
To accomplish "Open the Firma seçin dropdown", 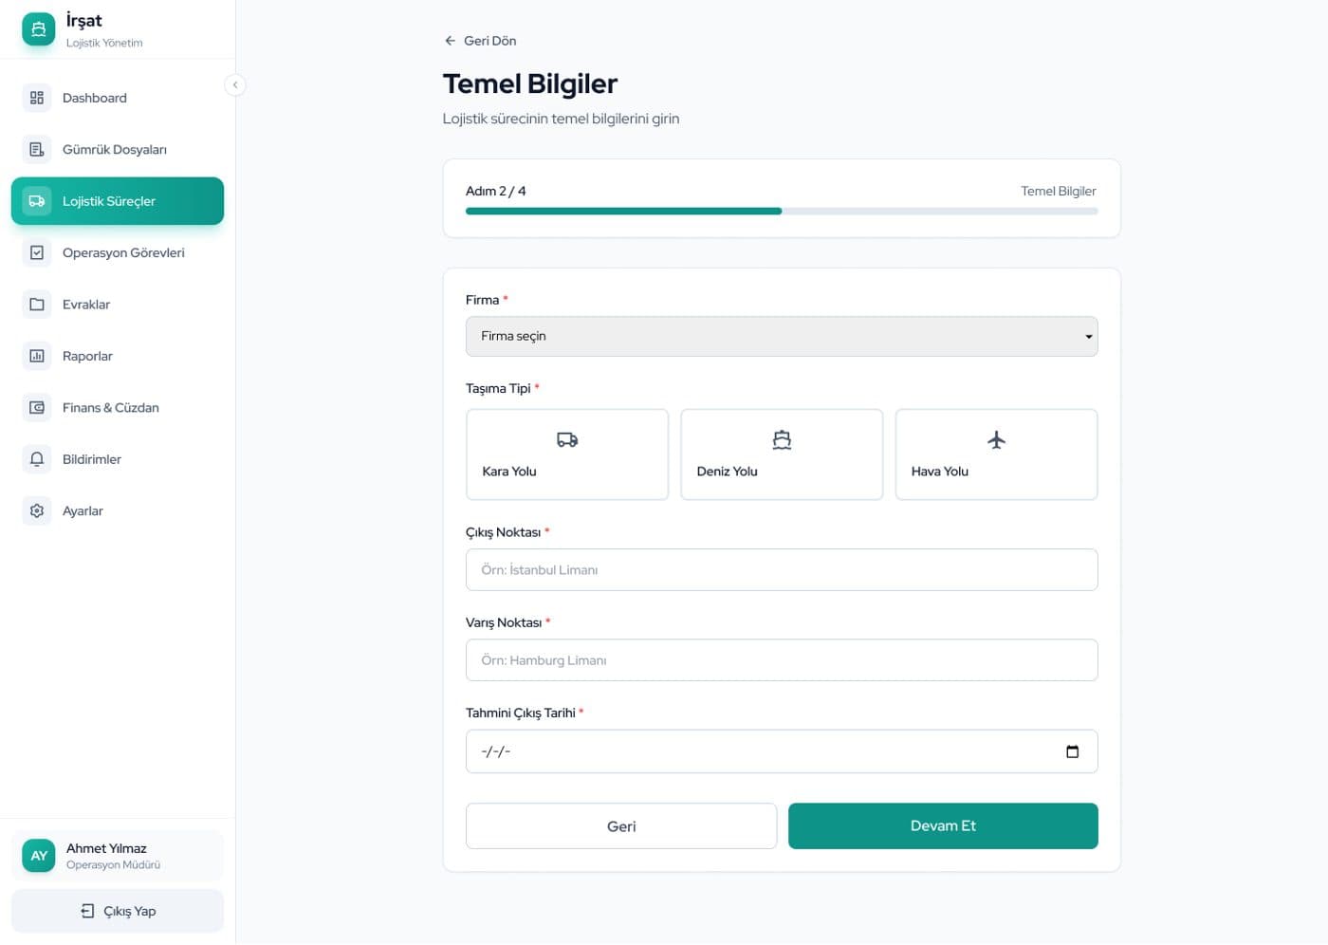I will 782,336.
